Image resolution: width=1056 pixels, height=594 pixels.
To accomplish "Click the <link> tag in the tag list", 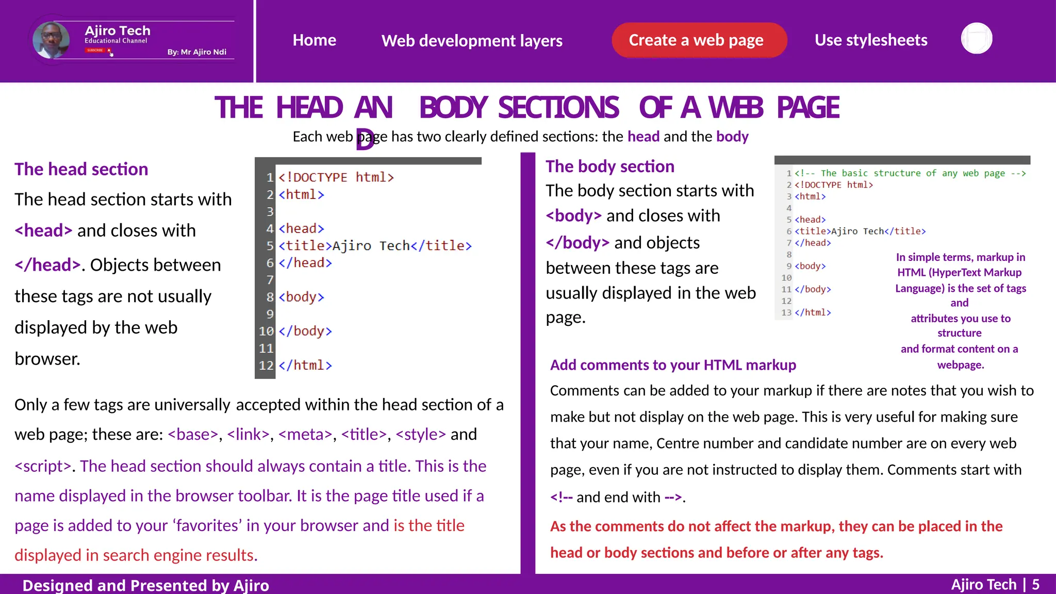I will click(248, 435).
